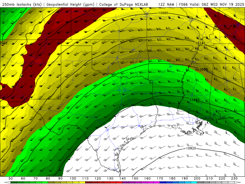Click the 170 tick label on the color bar

(x=160, y=178)
